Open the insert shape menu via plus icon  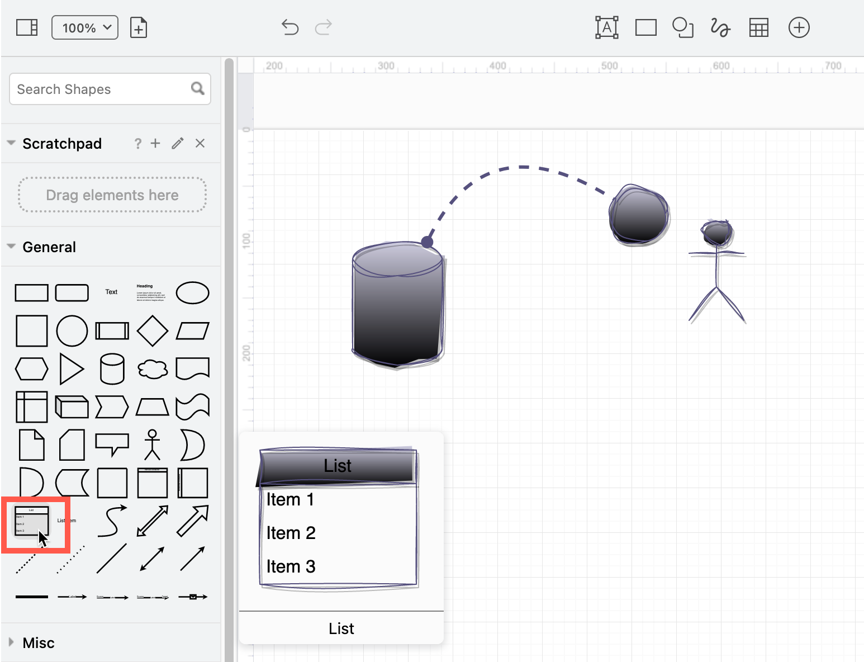pos(799,27)
